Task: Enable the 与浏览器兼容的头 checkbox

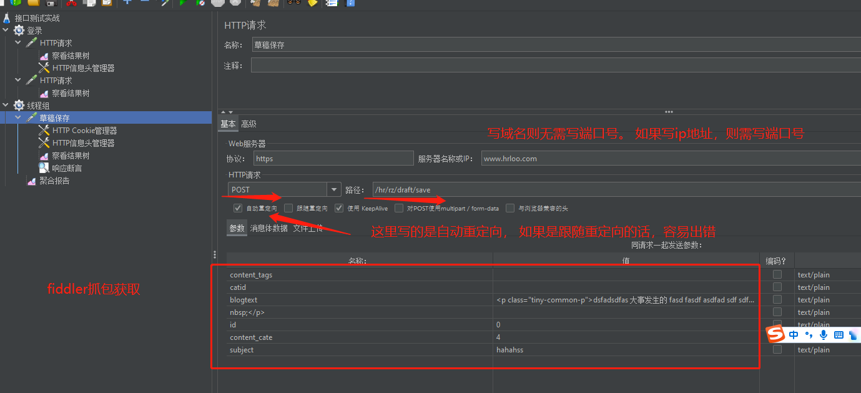Action: tap(511, 208)
